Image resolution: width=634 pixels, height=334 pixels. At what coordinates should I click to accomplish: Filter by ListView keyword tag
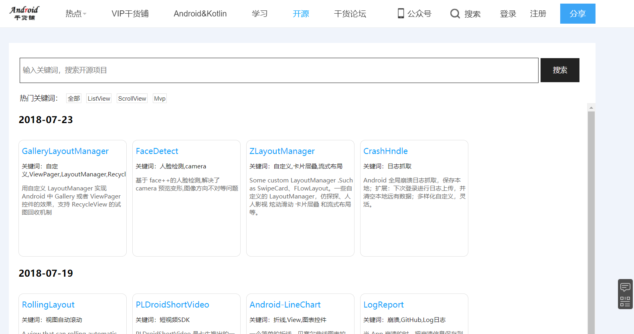99,98
